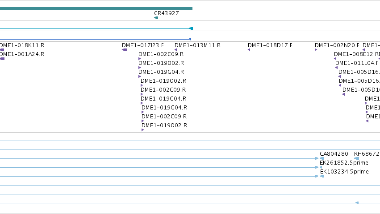Screen dimensions: 380x214
Task: Select the purple arrow glyph under DME1-013M11.R
Action: 175,50
